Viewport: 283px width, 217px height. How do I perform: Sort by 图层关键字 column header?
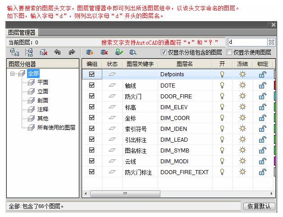pos(140,64)
